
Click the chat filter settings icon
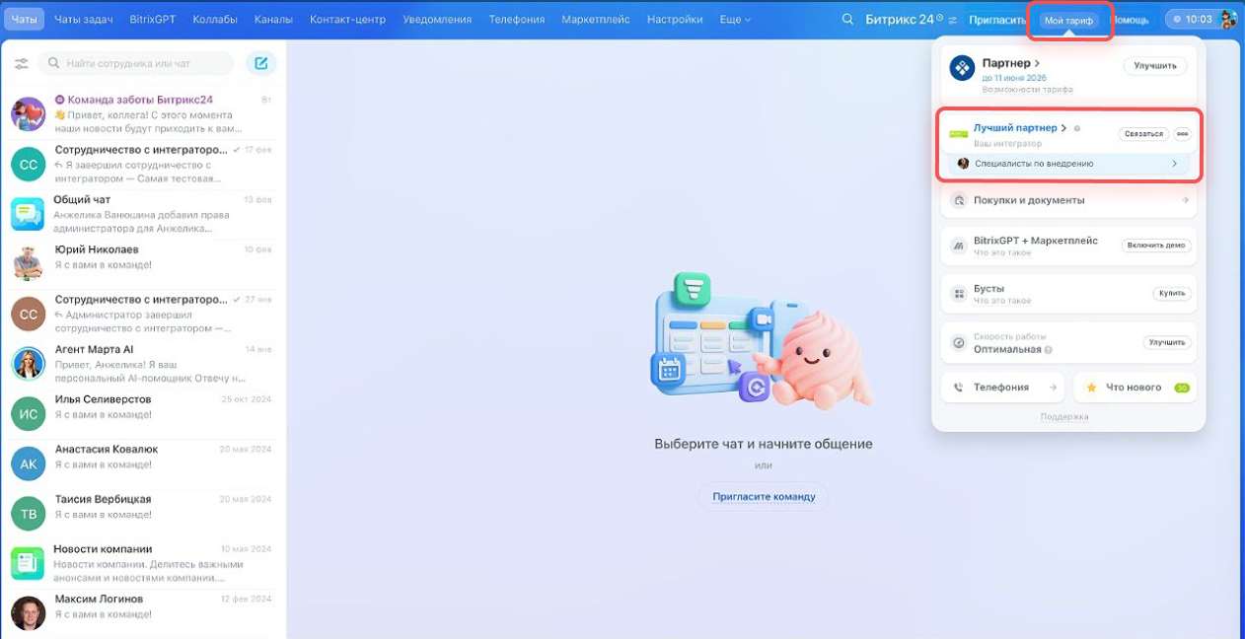tap(21, 64)
